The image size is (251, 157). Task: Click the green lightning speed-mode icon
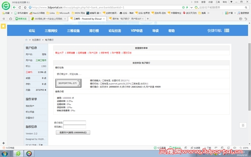point(187,8)
